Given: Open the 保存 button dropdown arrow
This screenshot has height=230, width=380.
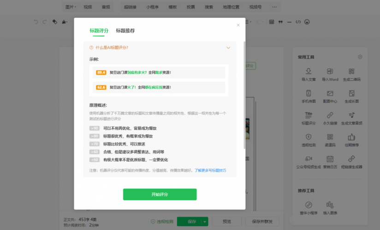Looking at the screenshot, I should click(x=205, y=222).
